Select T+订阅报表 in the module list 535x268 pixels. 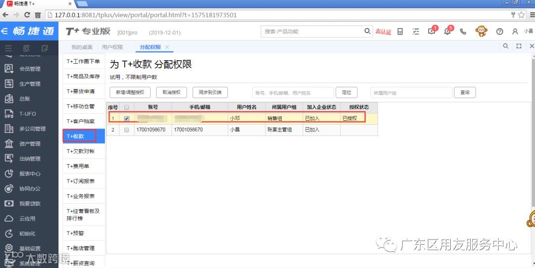[84, 181]
